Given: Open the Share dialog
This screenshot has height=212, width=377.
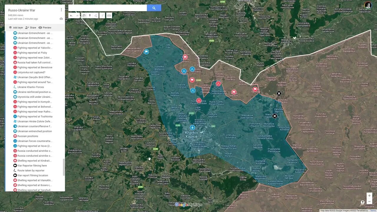Looking at the screenshot, I should click(x=31, y=28).
